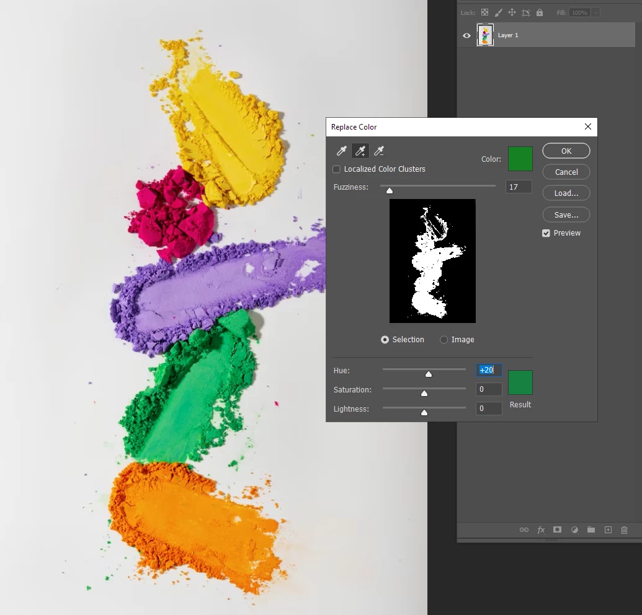Screen dimensions: 642x615
Task: Click Lock position move icon
Action: pos(512,12)
